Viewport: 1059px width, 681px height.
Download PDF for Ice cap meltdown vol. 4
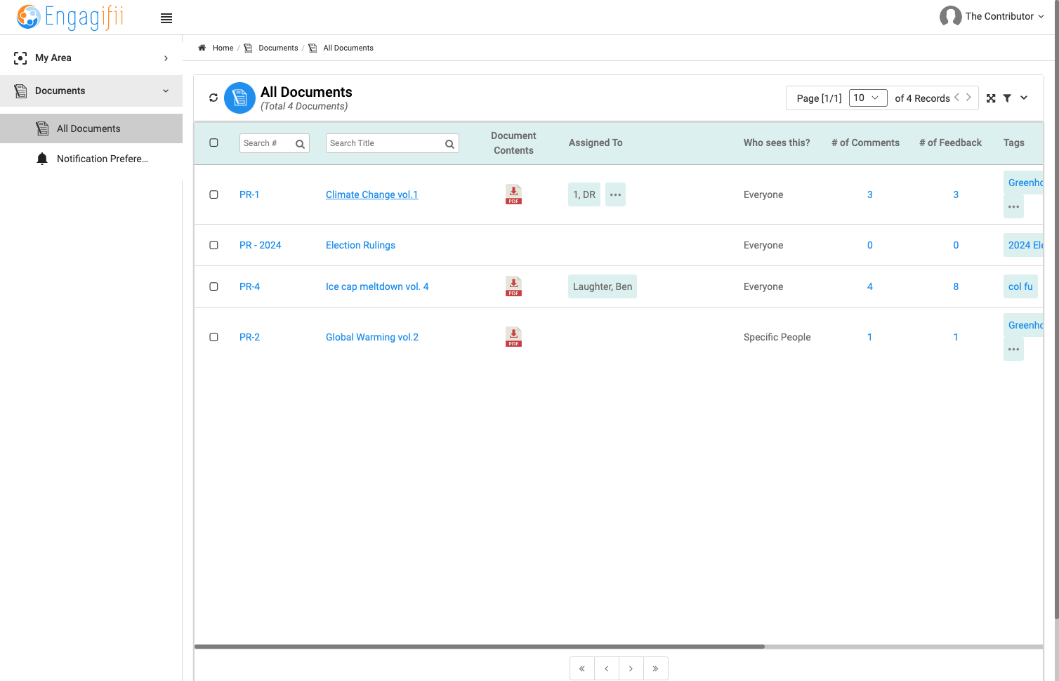(514, 286)
